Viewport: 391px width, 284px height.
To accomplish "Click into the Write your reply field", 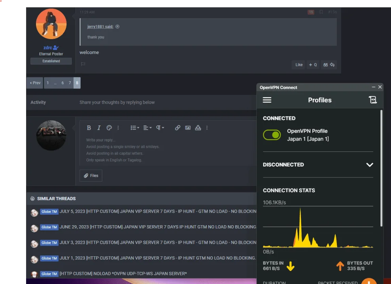I will (x=168, y=150).
